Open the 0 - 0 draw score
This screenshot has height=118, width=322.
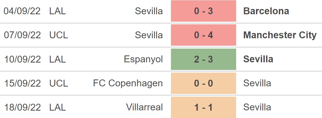203,83
